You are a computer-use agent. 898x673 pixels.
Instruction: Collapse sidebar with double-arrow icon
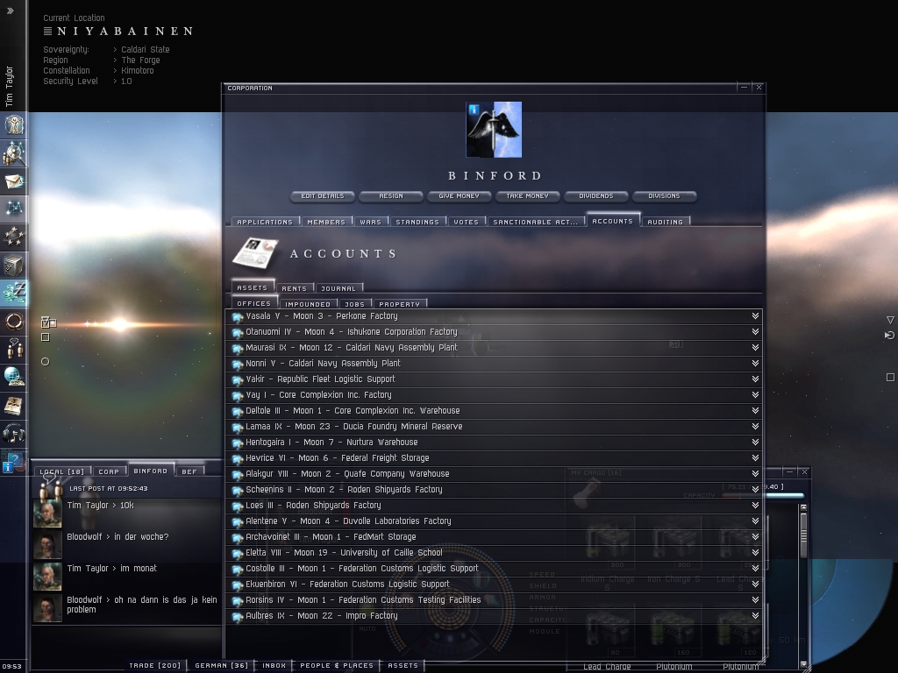[x=10, y=11]
